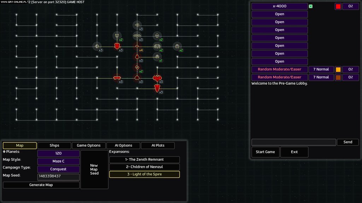The height and width of the screenshot is (203, 362).
Task: Click the red wide x3 planet icon on lower left
Action: click(x=117, y=77)
